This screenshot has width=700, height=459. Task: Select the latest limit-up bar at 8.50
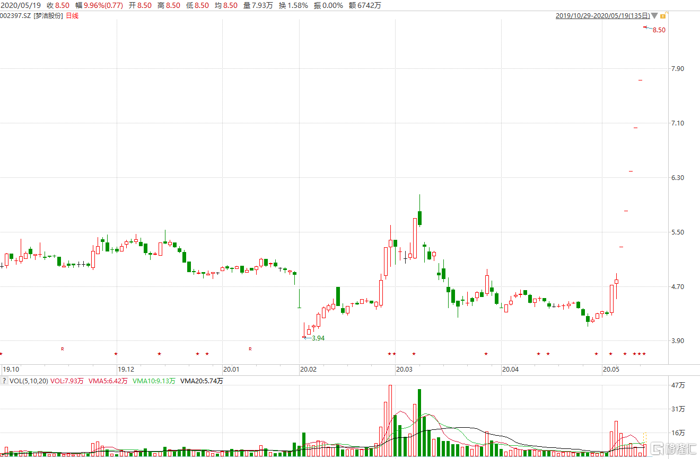(645, 27)
